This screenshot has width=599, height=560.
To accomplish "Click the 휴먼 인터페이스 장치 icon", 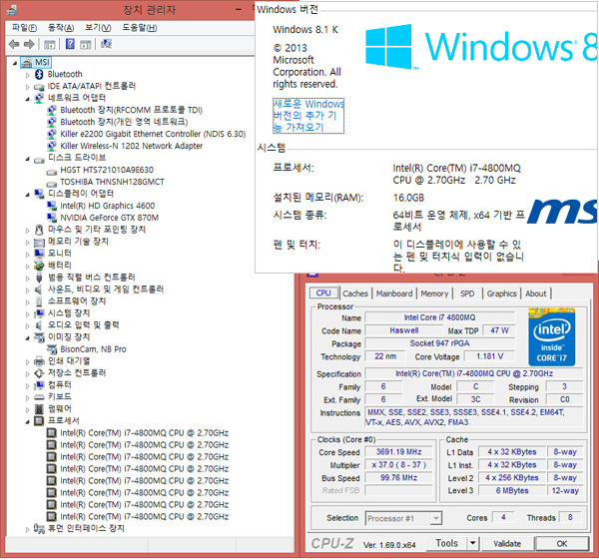I will point(39,529).
